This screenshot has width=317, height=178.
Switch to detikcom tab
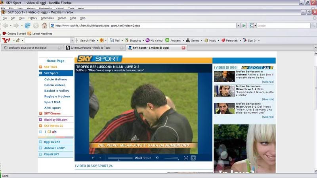(x=32, y=47)
